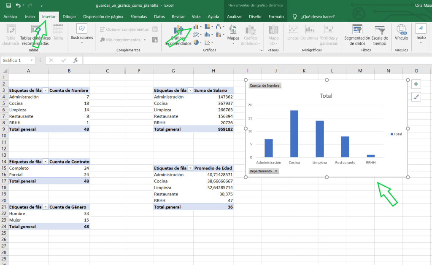The image size is (432, 265).
Task: Open the Texto ribbon group
Action: click(421, 34)
